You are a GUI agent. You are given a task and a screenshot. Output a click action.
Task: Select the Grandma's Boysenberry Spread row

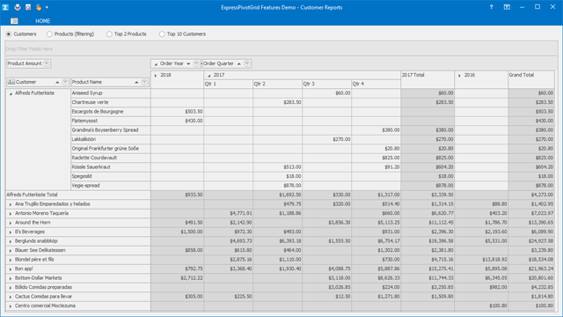point(111,130)
